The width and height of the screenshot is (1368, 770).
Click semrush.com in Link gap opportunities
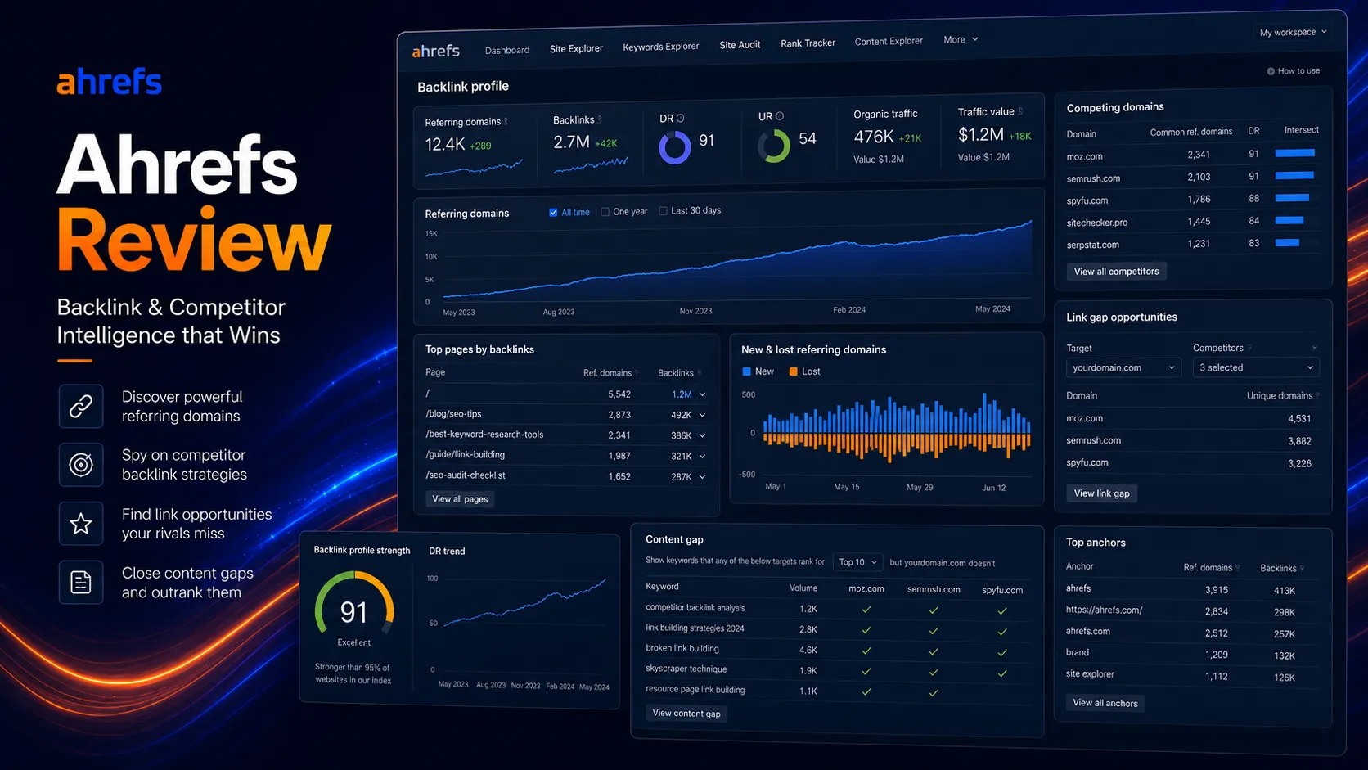click(1093, 441)
